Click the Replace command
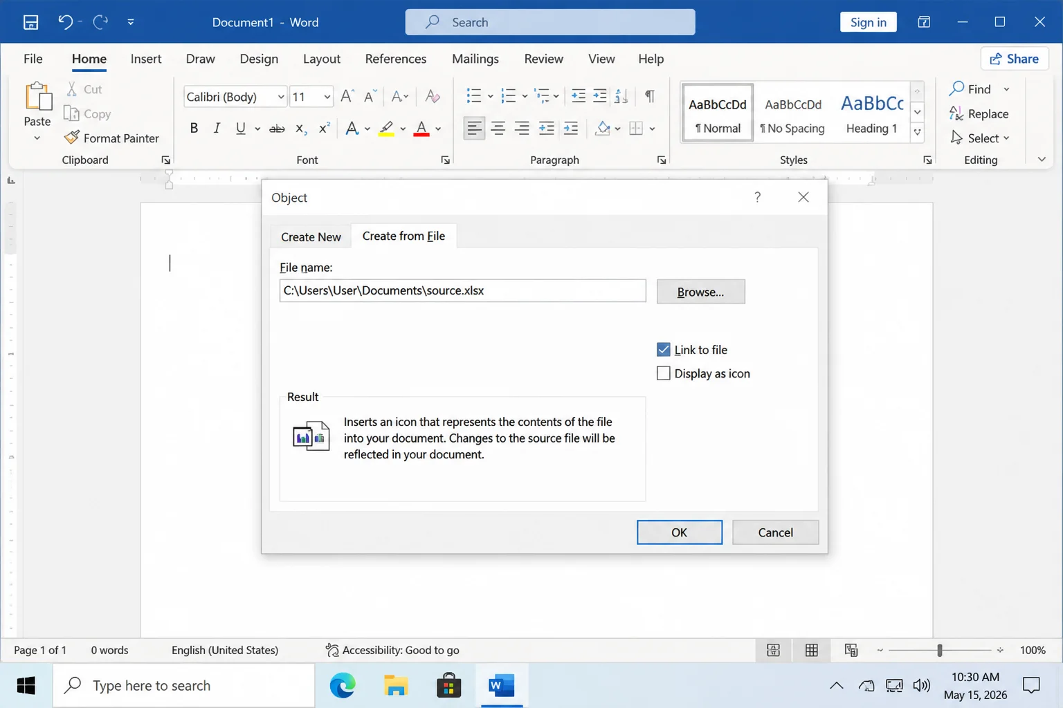 click(x=979, y=114)
